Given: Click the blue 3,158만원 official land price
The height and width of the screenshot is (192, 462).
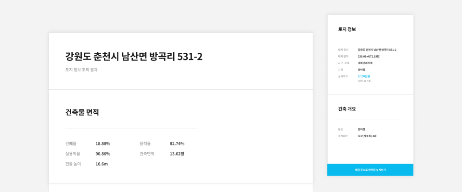Looking at the screenshot, I should coord(364,76).
